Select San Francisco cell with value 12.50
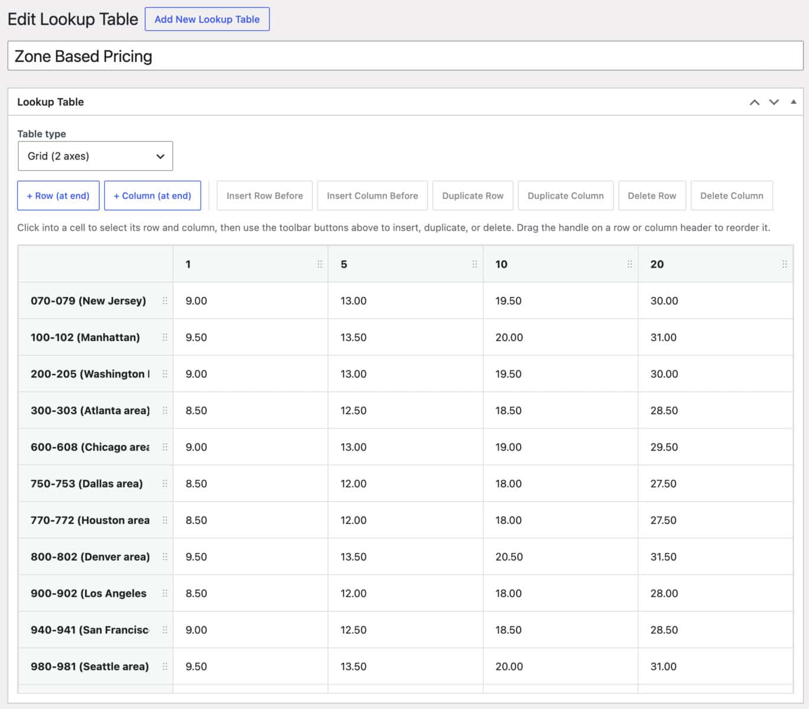This screenshot has height=709, width=809. [x=405, y=630]
